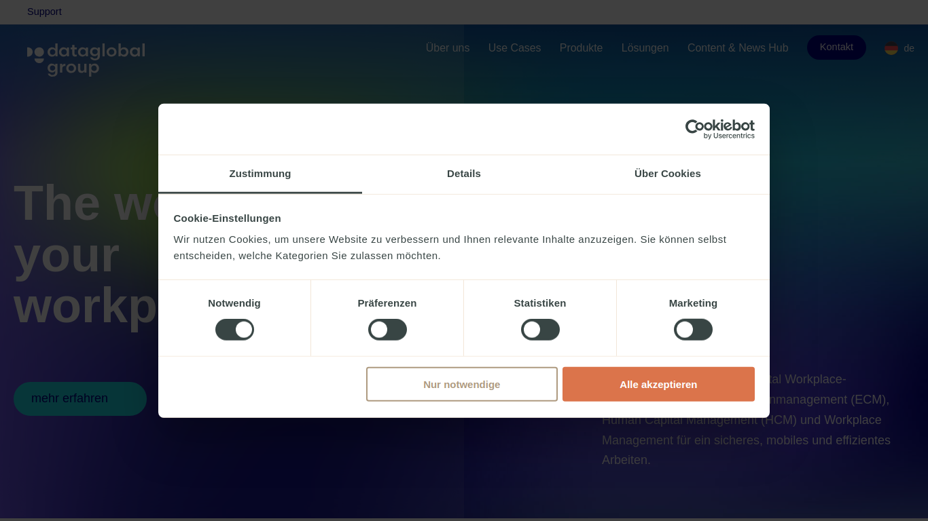Click the Präferenzen category label
Screen dimensions: 928x521
coord(387,303)
